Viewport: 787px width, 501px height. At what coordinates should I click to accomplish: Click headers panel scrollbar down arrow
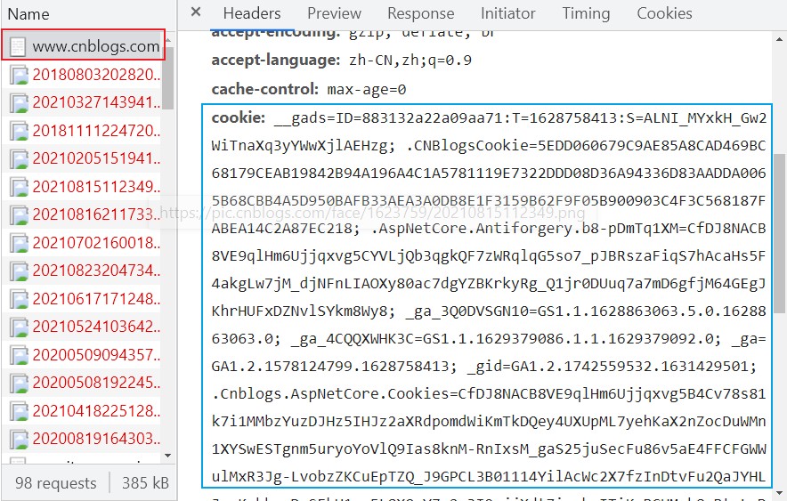[x=780, y=492]
